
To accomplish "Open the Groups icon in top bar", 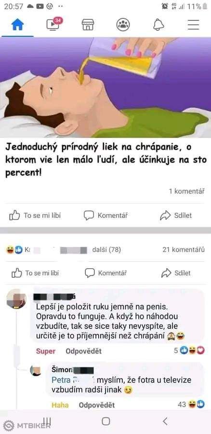I will click(x=123, y=25).
